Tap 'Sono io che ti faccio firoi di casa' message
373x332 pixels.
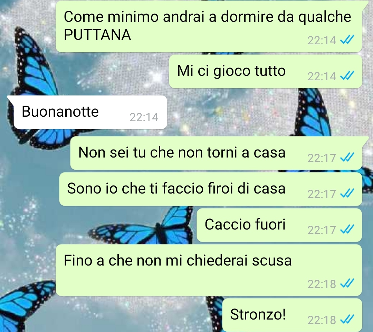click(211, 189)
